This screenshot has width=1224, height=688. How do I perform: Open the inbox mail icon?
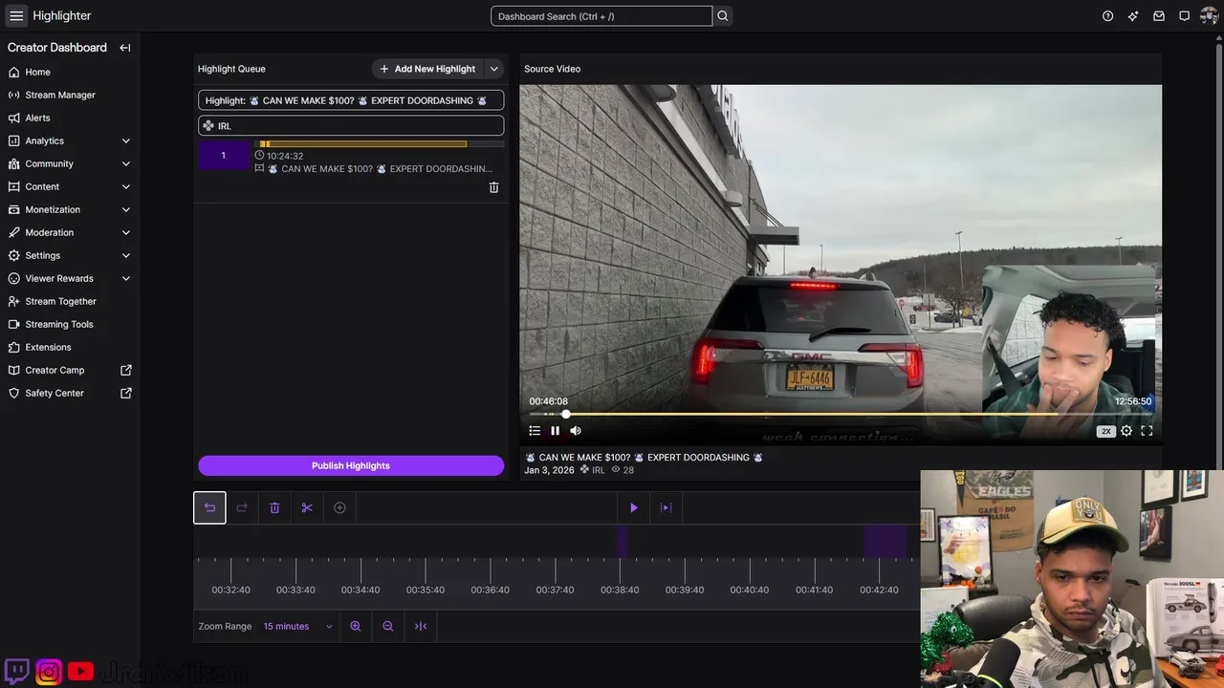[x=1159, y=16]
